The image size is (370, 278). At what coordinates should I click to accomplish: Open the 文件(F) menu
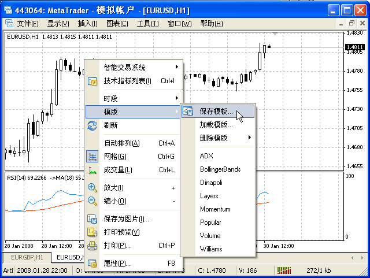tap(28, 24)
